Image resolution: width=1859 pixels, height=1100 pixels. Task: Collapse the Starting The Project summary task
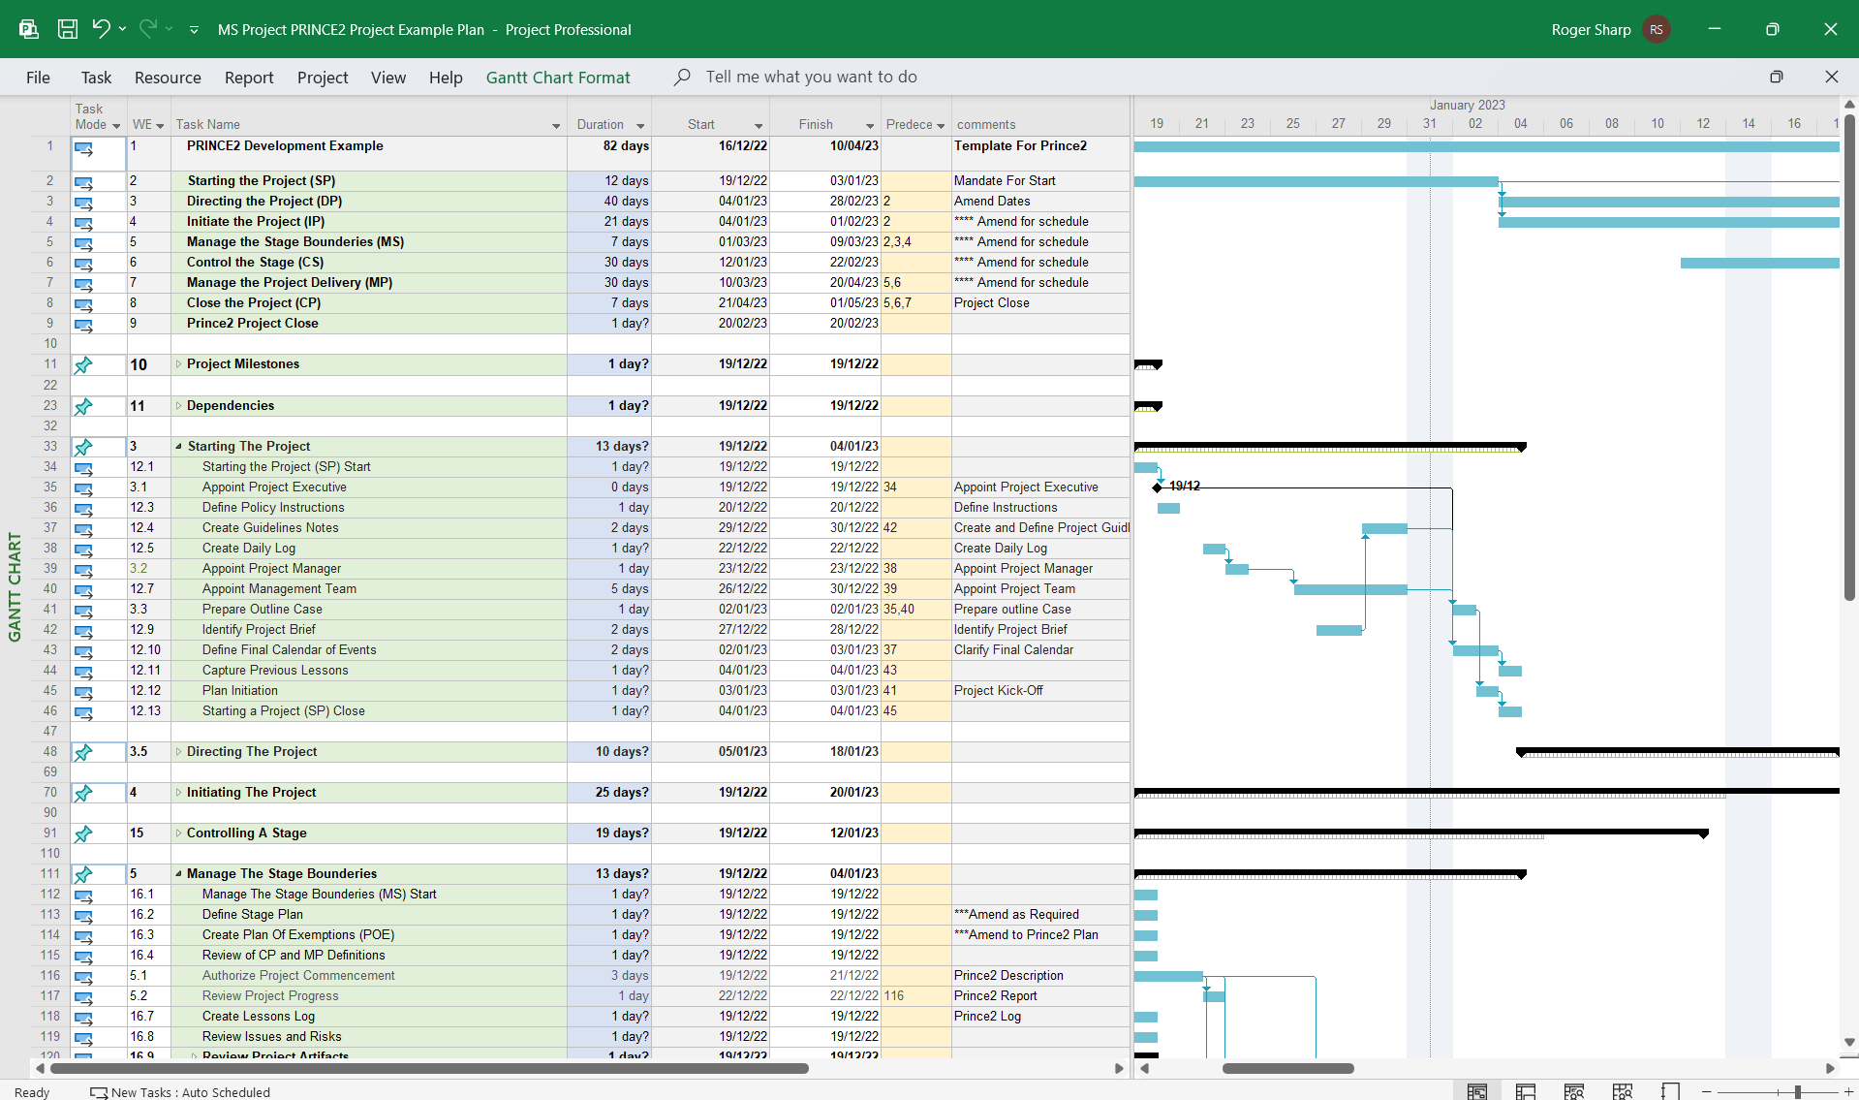tap(178, 447)
